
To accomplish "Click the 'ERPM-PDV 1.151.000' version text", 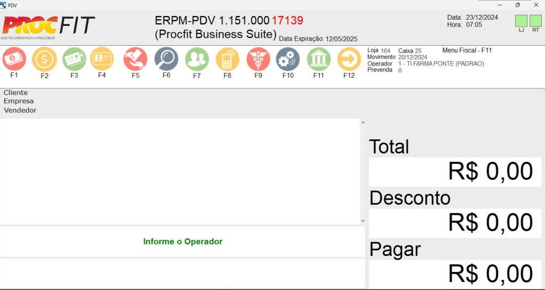I will [212, 21].
